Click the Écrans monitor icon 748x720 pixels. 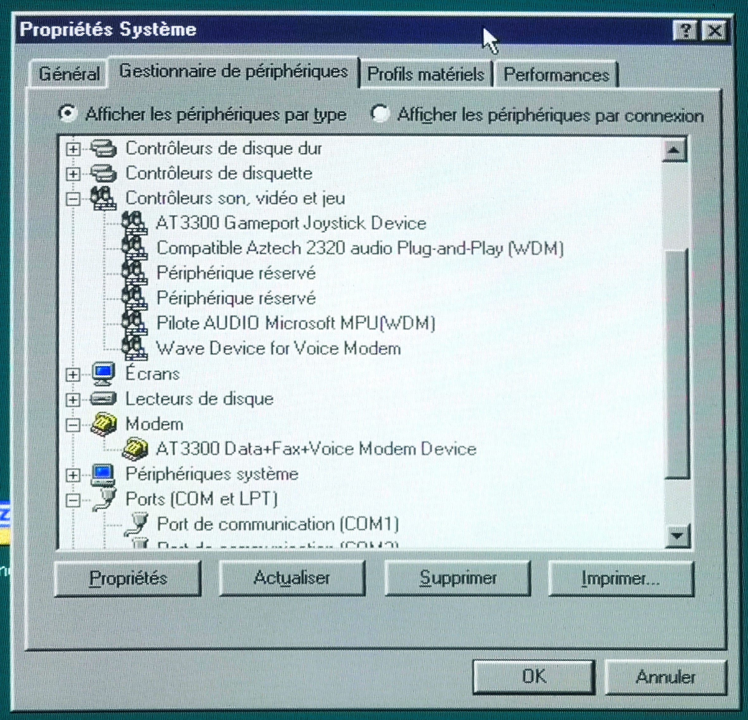(x=103, y=374)
